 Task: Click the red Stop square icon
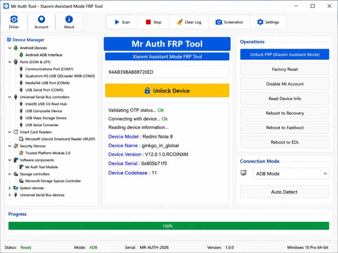click(148, 22)
